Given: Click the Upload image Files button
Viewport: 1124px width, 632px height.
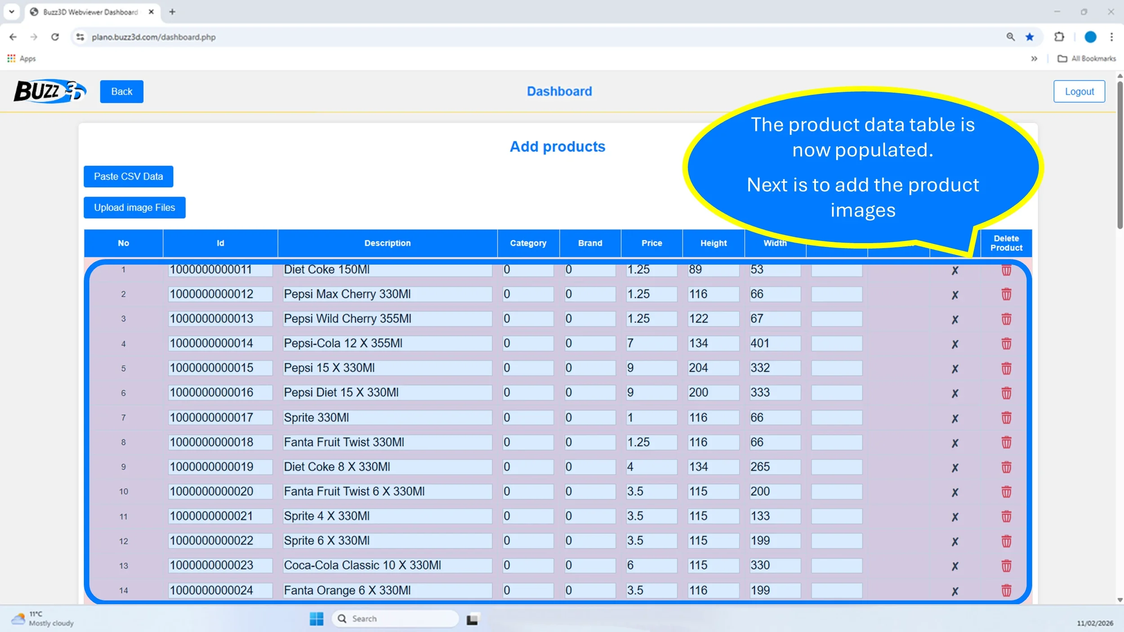Looking at the screenshot, I should click(x=134, y=208).
